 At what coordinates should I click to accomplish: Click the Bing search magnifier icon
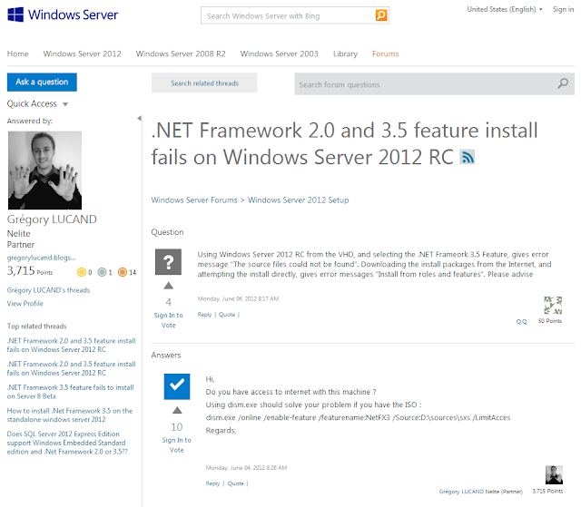(381, 15)
